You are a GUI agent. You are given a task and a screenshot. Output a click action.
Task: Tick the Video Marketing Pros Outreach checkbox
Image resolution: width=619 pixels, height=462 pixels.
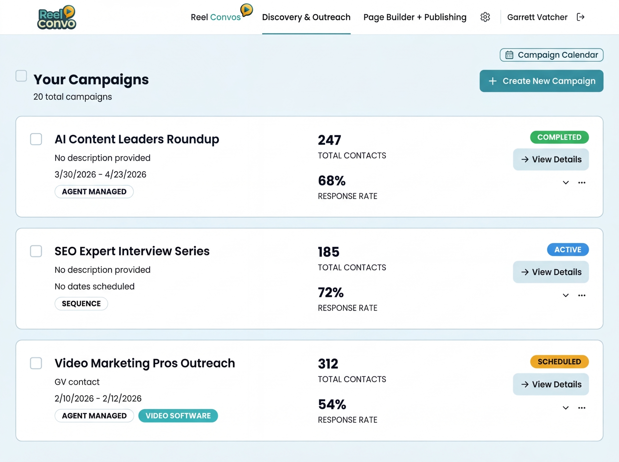36,363
